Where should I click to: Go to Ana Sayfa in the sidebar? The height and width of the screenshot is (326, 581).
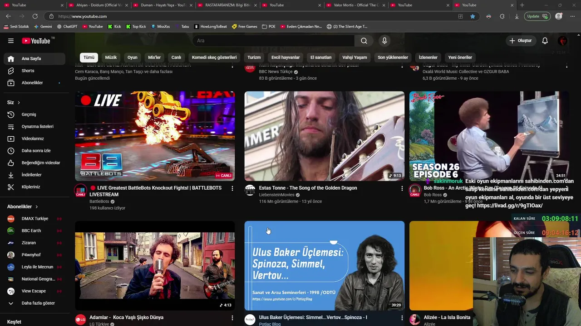(x=34, y=58)
